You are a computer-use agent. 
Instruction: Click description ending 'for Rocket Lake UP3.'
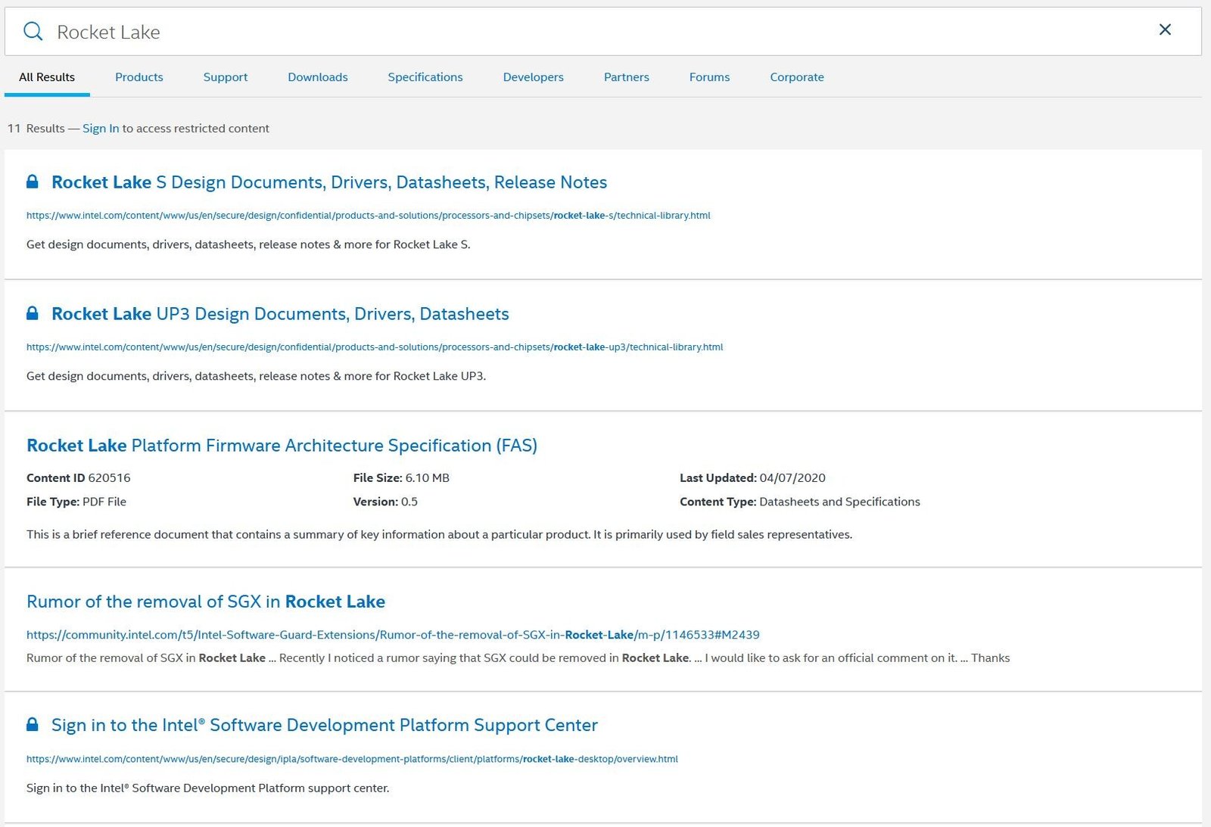[x=256, y=376]
